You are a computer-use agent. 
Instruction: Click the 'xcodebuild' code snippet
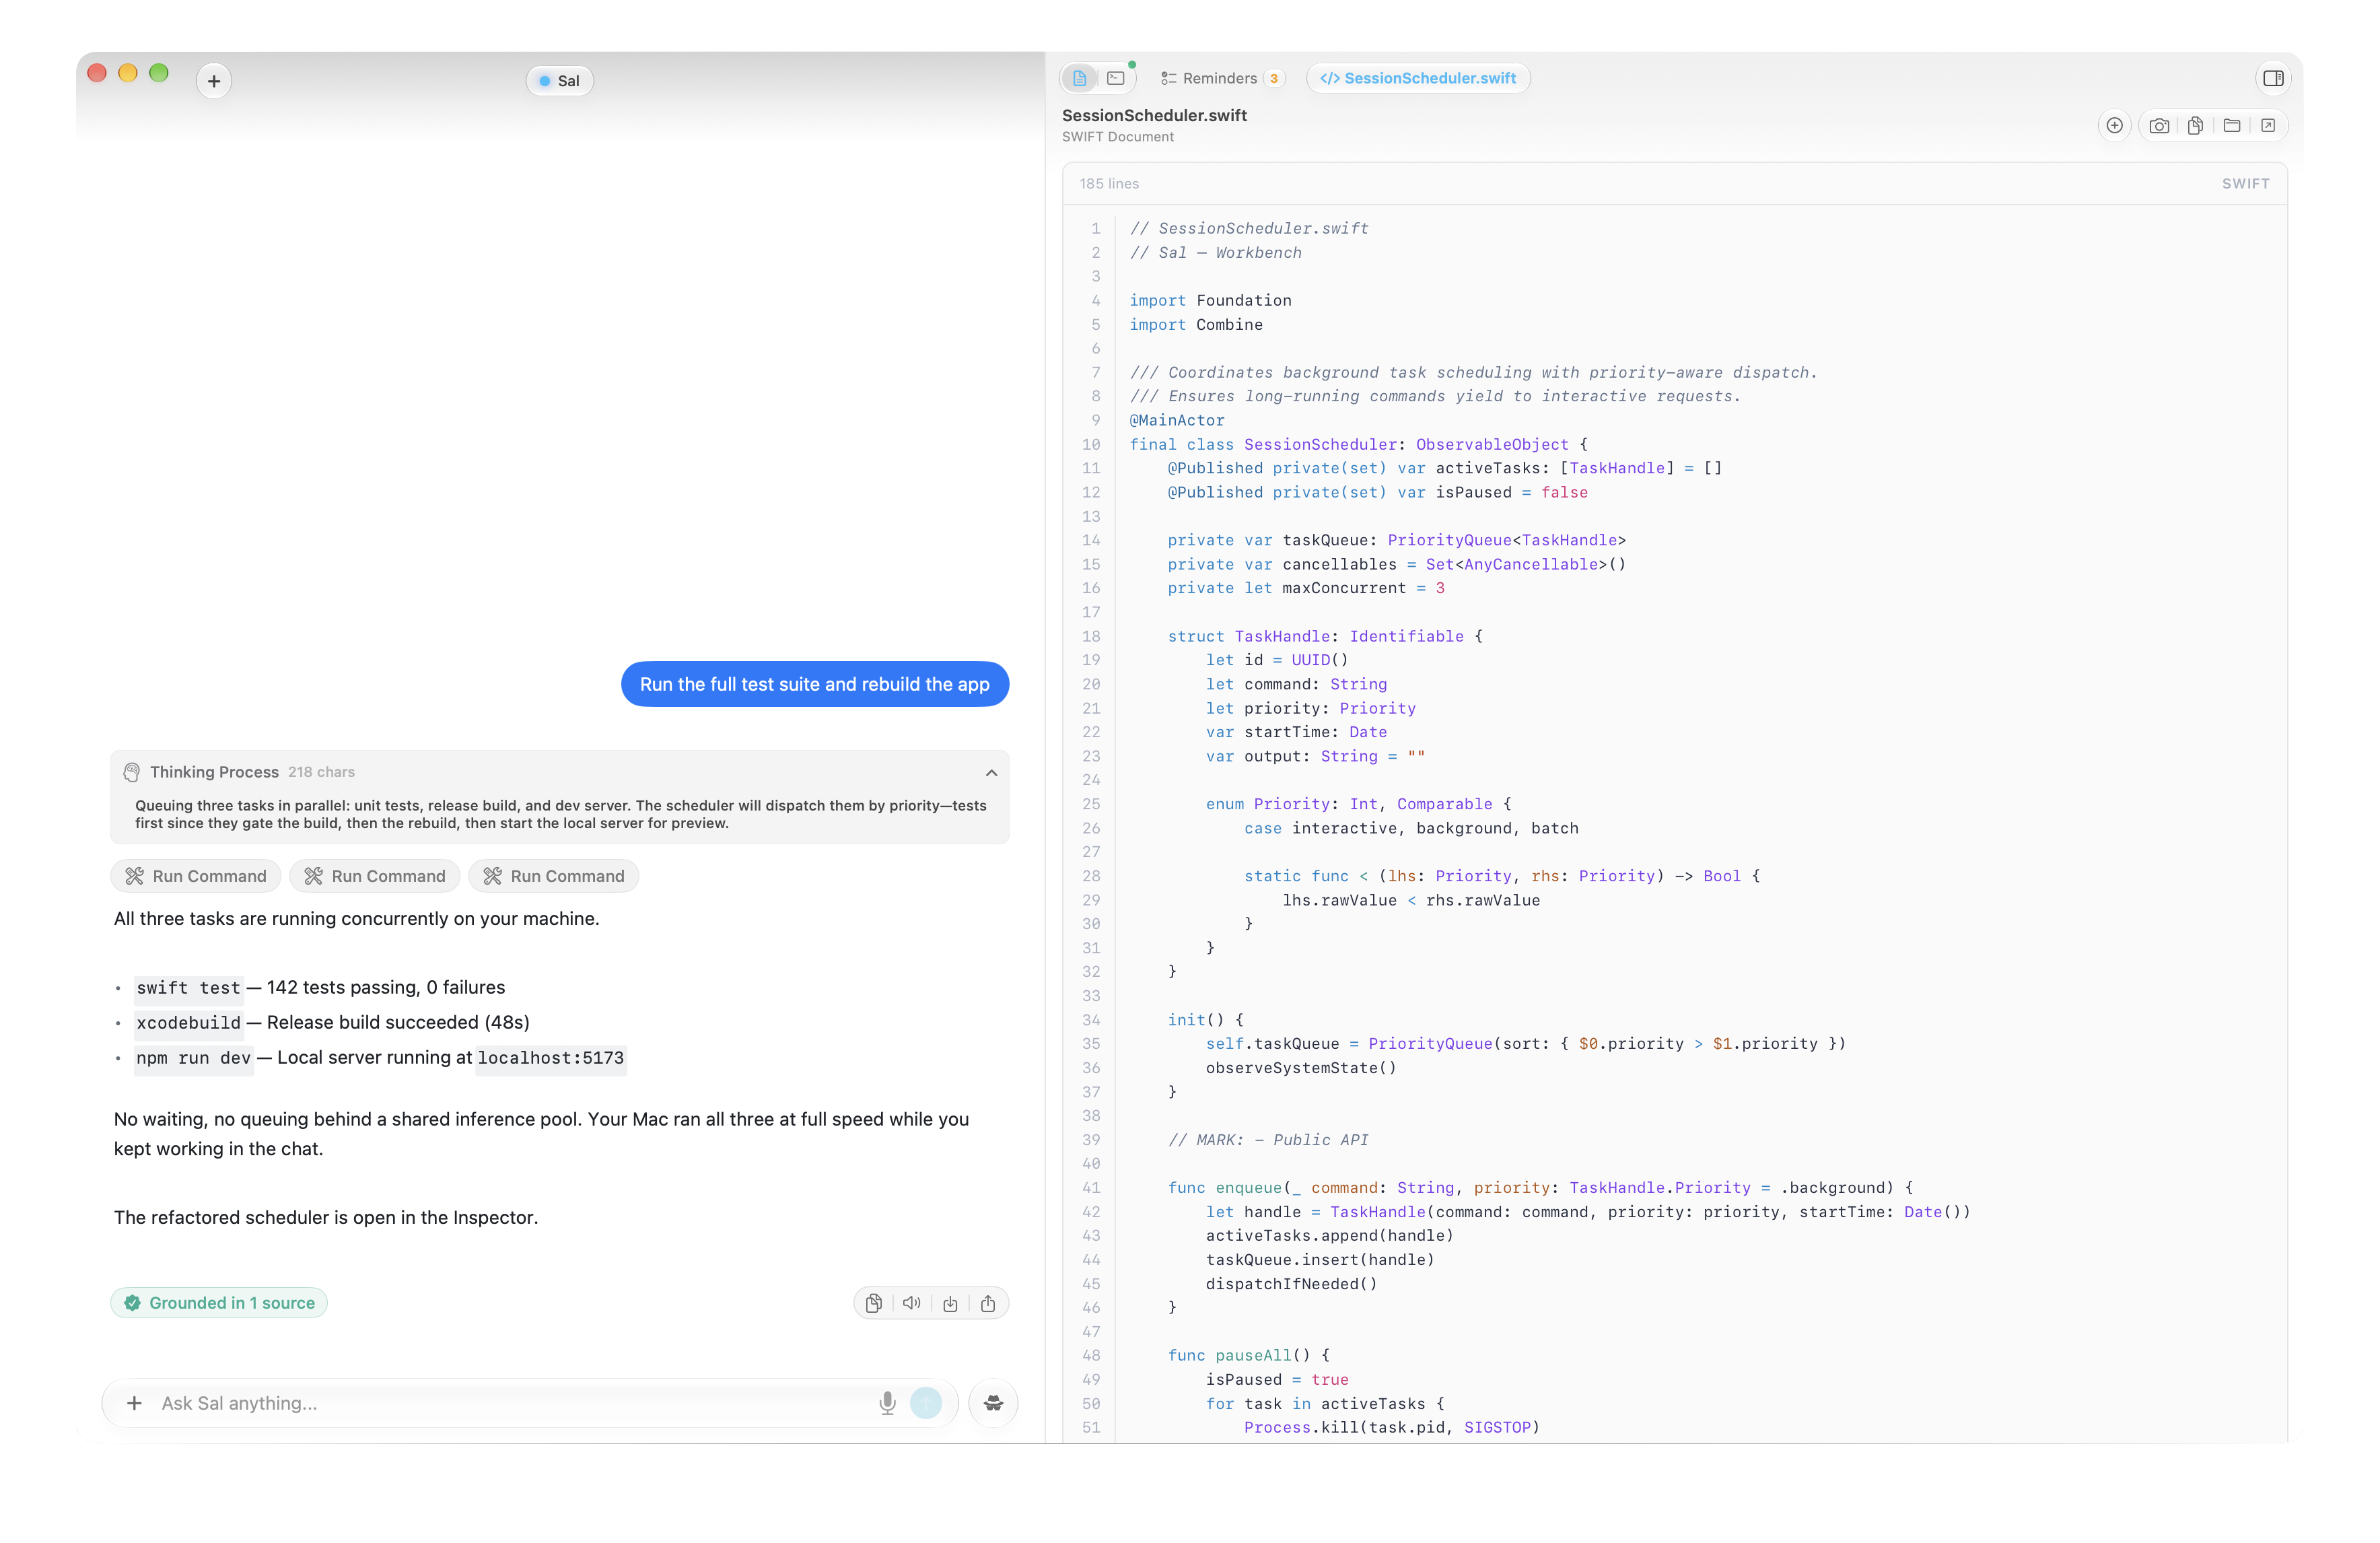pos(188,1023)
